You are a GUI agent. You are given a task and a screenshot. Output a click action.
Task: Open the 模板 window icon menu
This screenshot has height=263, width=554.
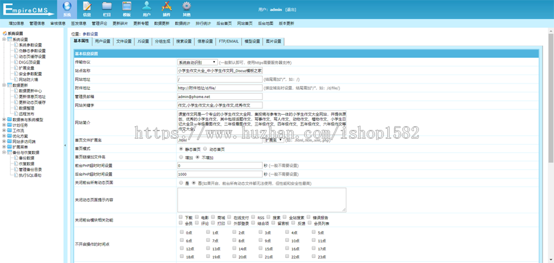click(127, 9)
